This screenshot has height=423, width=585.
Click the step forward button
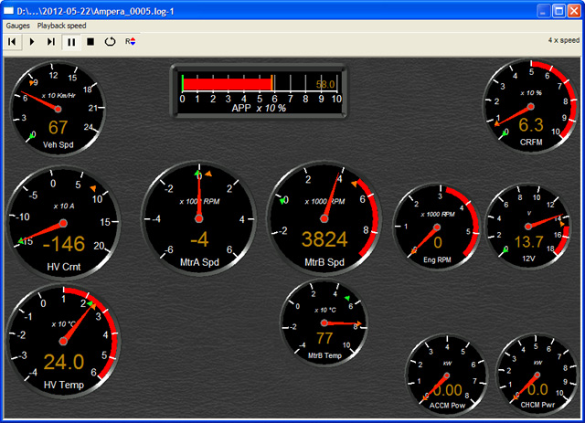pos(51,42)
